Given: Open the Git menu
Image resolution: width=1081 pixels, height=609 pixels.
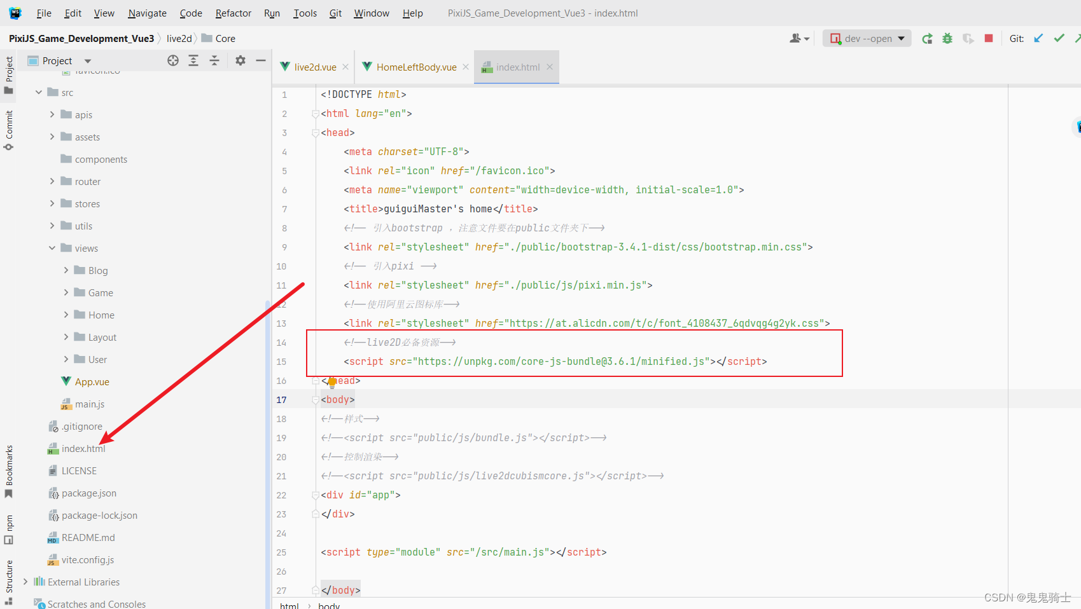Looking at the screenshot, I should pyautogui.click(x=335, y=13).
